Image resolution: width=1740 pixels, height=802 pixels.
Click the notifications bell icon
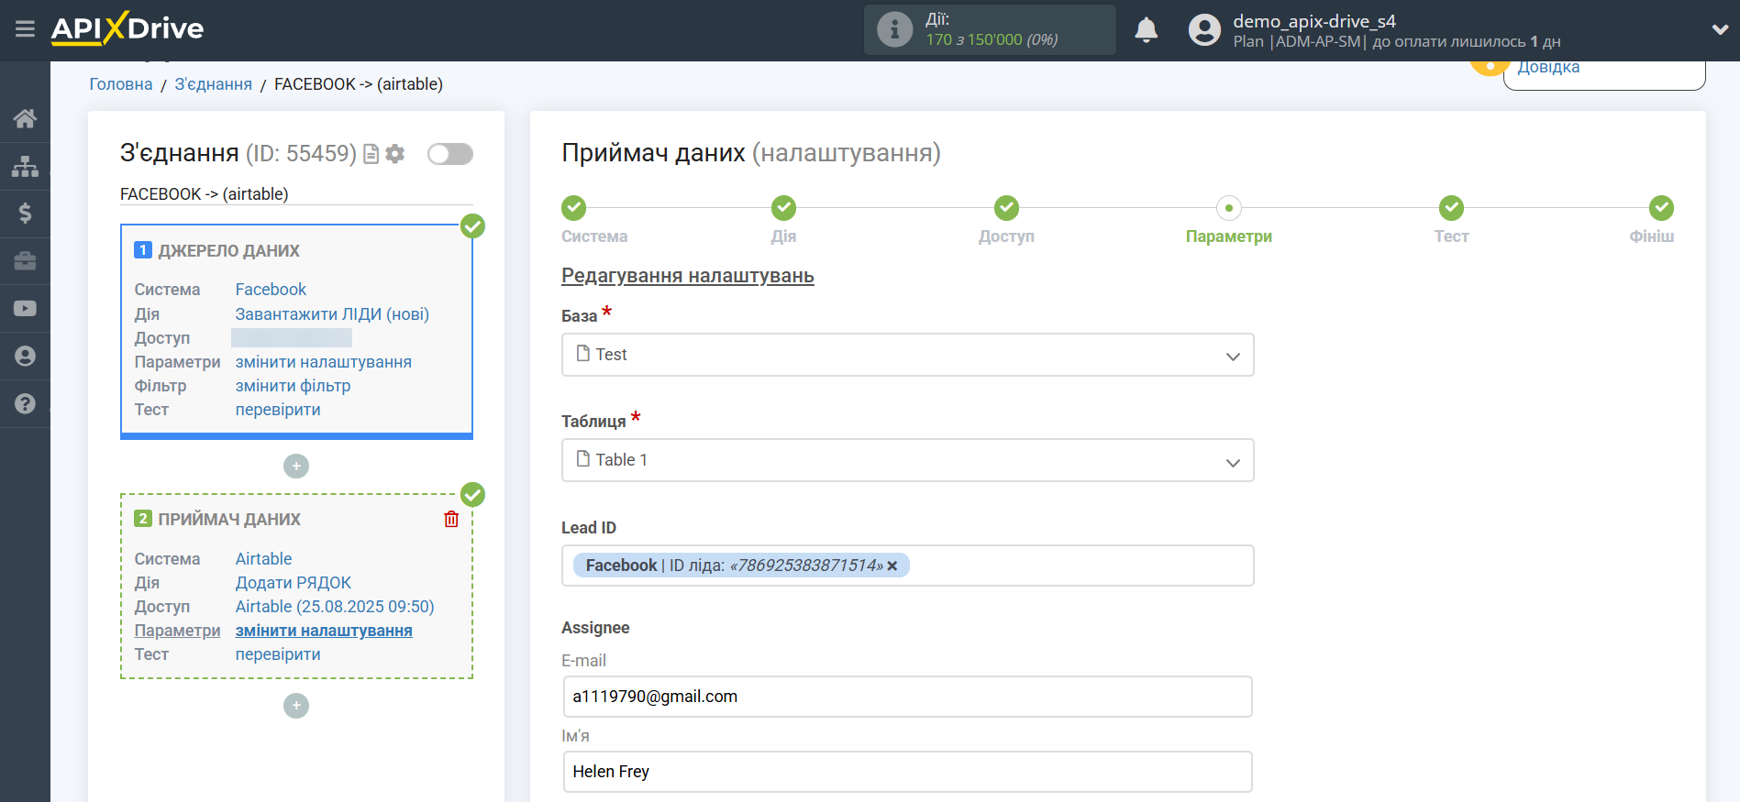[x=1146, y=30]
